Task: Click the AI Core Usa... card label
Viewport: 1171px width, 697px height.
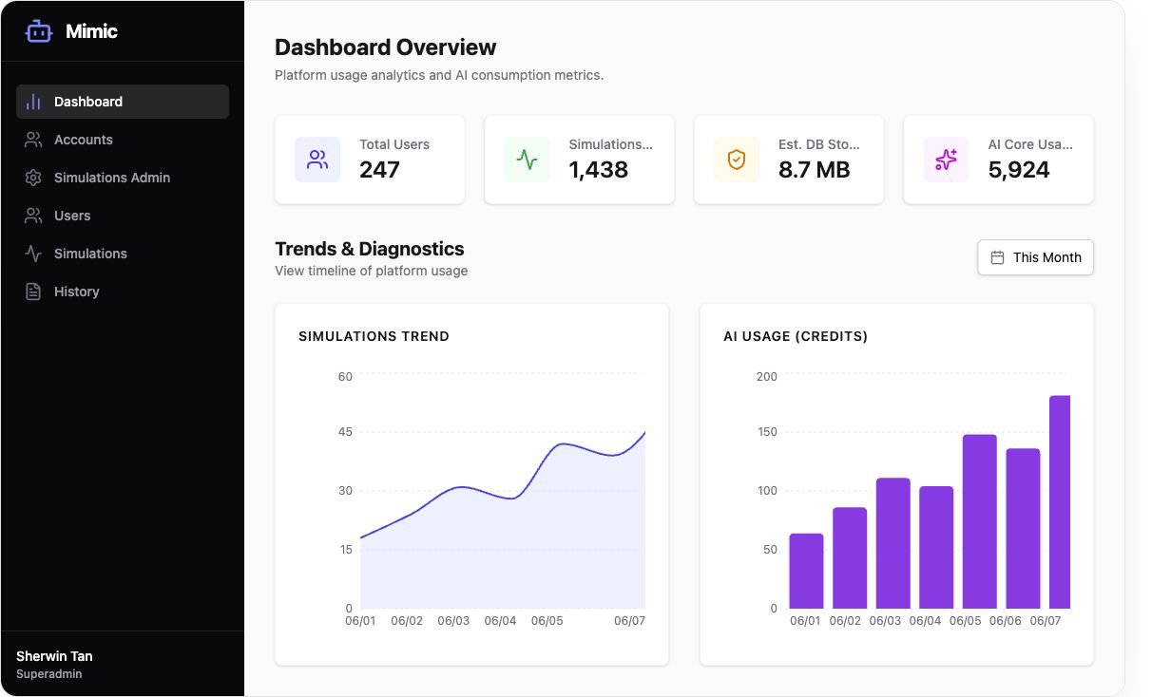Action: click(x=1030, y=144)
